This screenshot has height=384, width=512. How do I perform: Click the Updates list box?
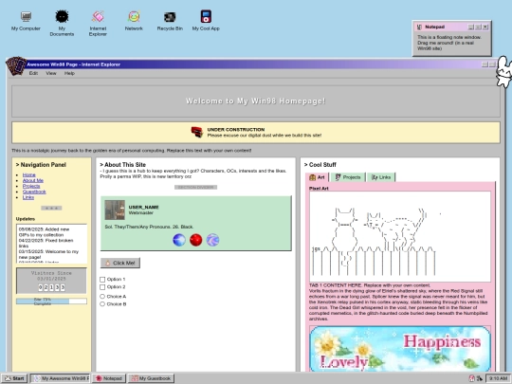[51, 244]
